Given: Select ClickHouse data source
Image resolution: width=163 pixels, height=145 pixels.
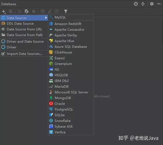Looking at the screenshot, I should [x=71, y=52].
